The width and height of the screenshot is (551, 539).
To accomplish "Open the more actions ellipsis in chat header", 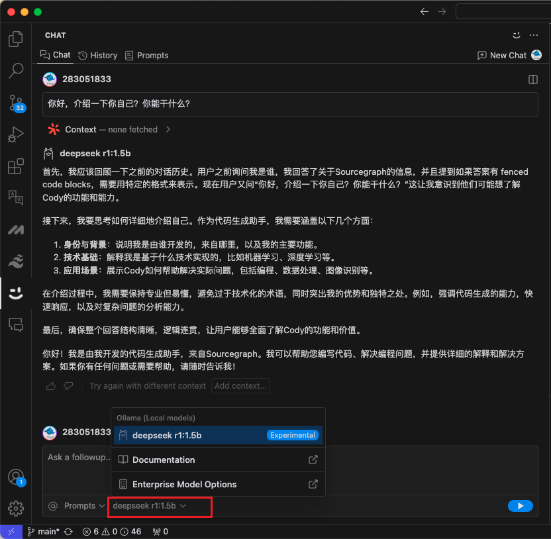I will click(x=533, y=35).
